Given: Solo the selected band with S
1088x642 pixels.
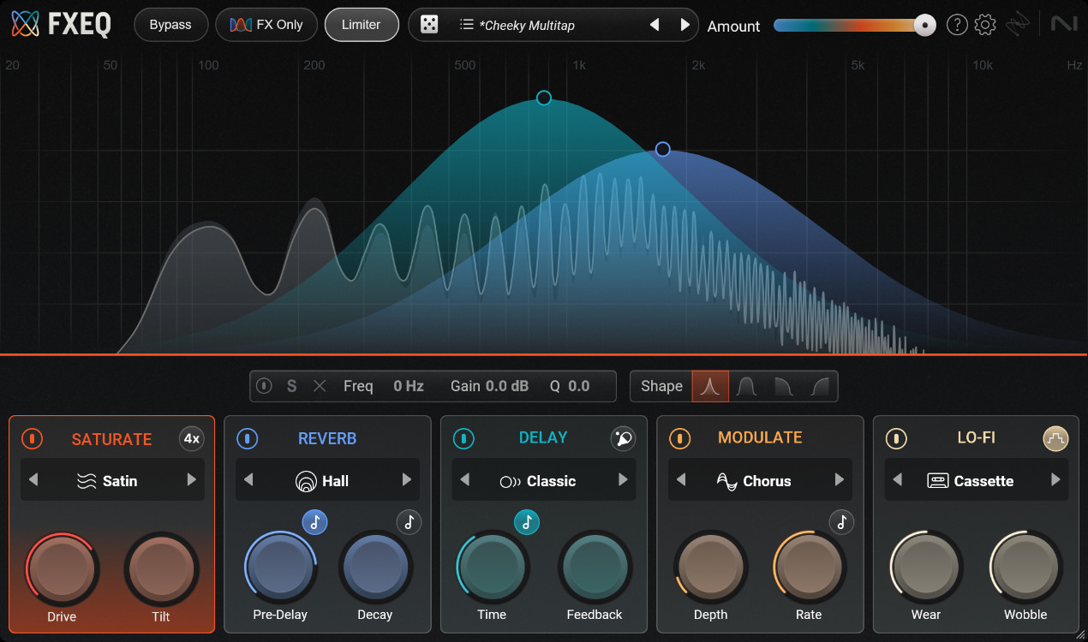Looking at the screenshot, I should click(291, 386).
